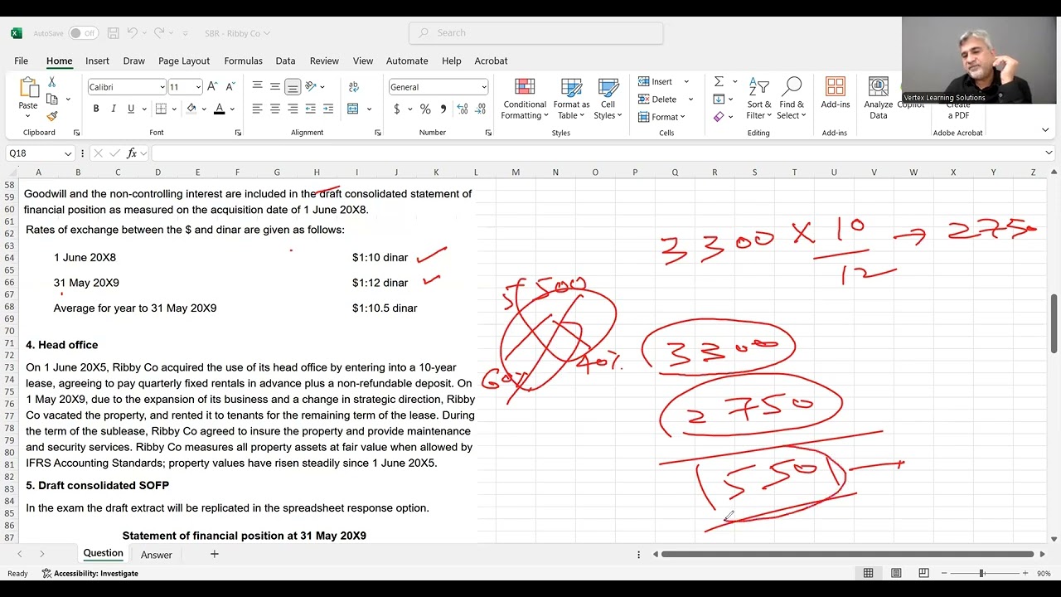Expand the Format as Table menu
This screenshot has width=1061, height=597.
(x=571, y=99)
